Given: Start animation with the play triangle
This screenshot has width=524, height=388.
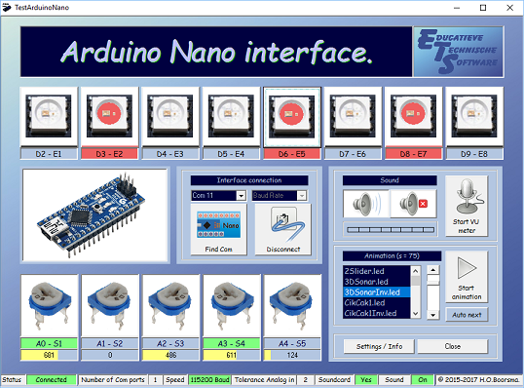Looking at the screenshot, I should click(467, 277).
